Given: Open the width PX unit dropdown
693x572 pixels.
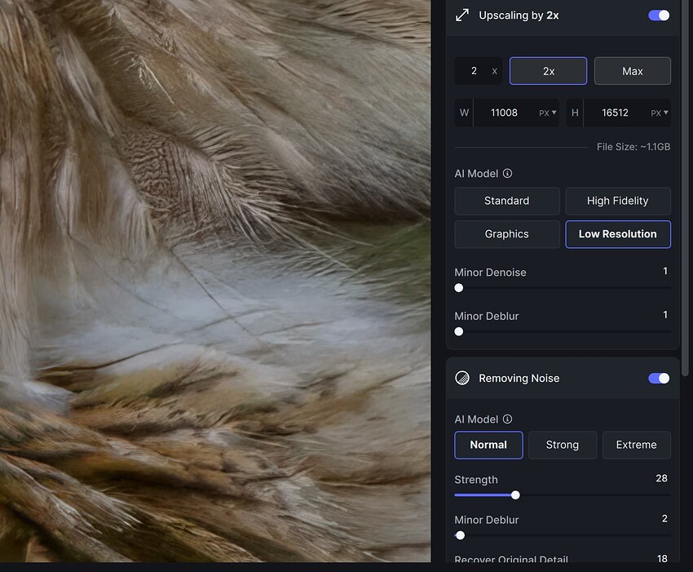Looking at the screenshot, I should click(548, 113).
